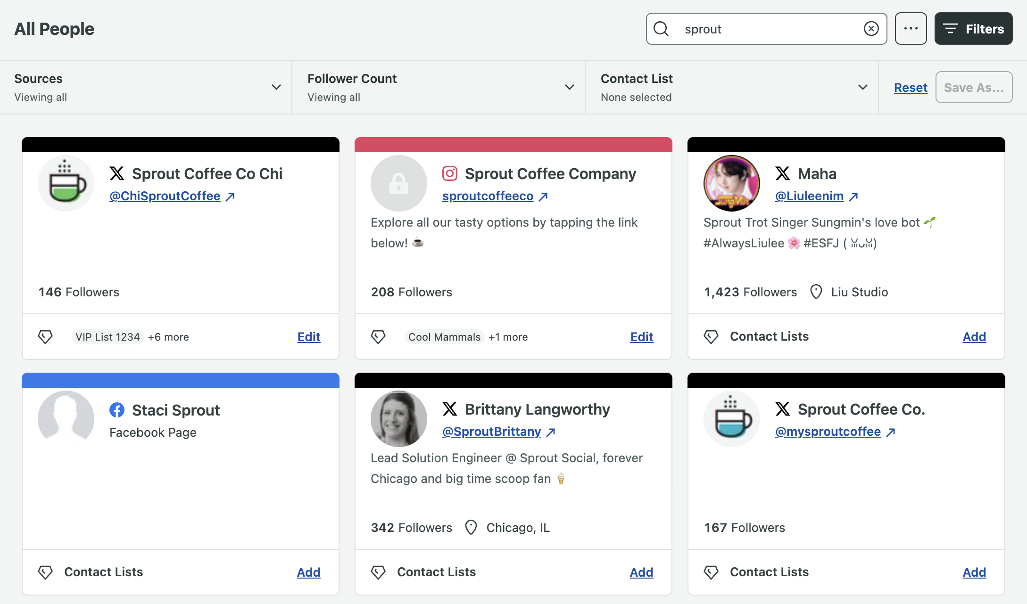The width and height of the screenshot is (1027, 604).
Task: Click the tag icon on Brittany Langworthy card
Action: pos(378,572)
